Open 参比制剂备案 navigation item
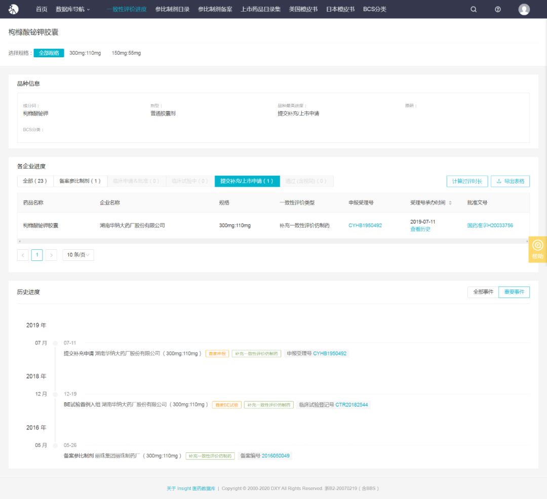Viewport: 547px width, 499px height. (215, 10)
